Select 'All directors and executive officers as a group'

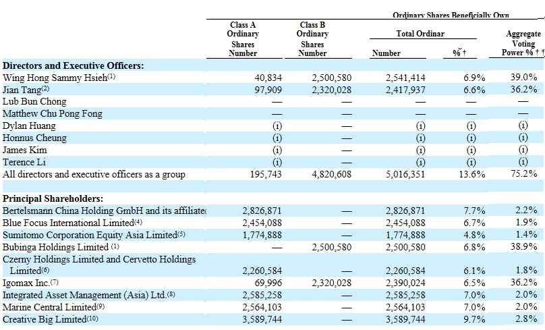point(94,174)
